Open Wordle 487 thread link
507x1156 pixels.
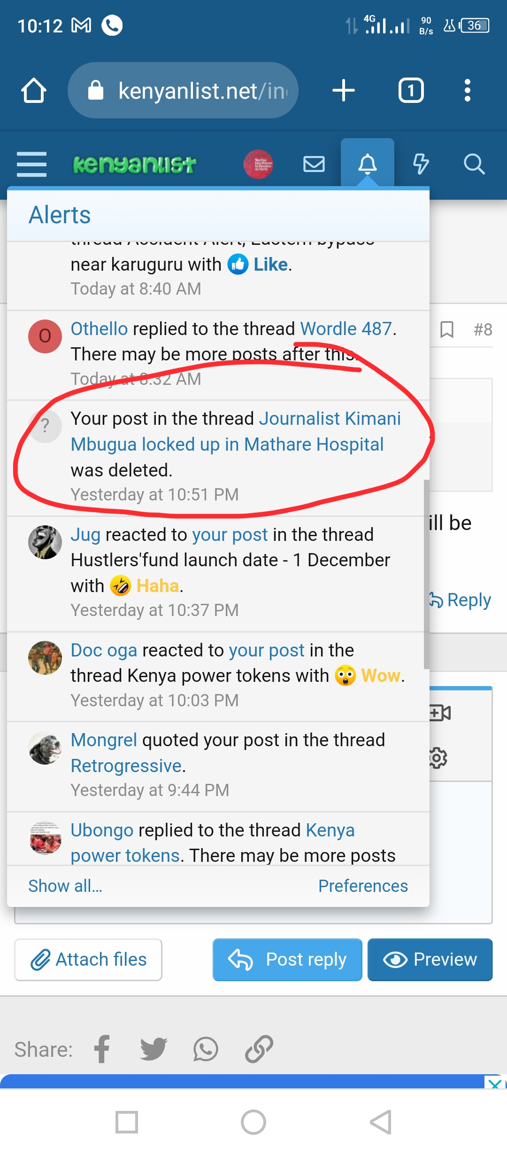pyautogui.click(x=346, y=329)
